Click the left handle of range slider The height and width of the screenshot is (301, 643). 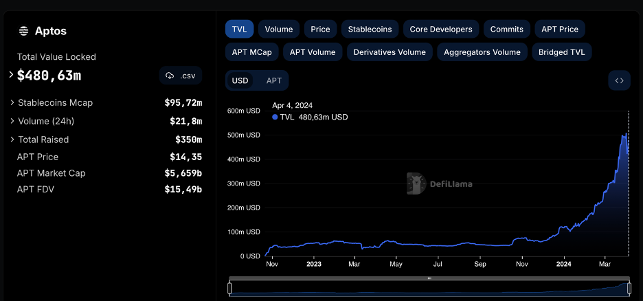[x=229, y=289]
